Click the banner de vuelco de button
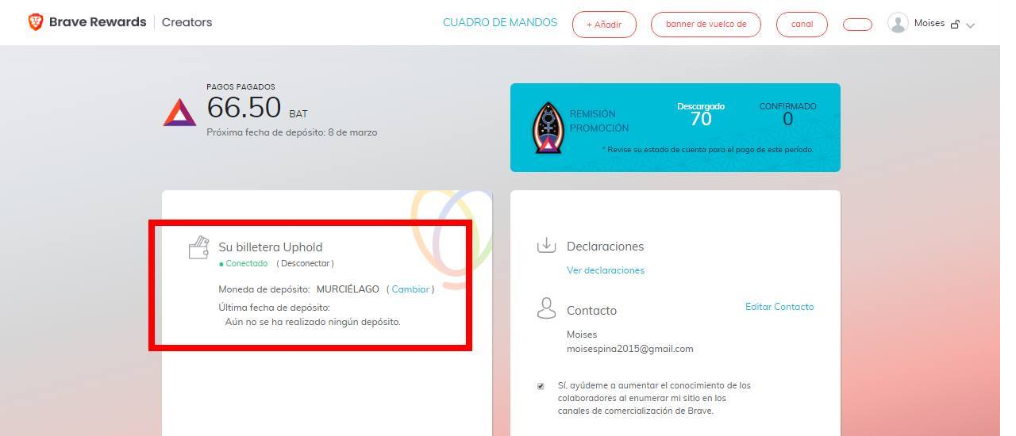Viewport: 1016px width, 436px height. 706,24
